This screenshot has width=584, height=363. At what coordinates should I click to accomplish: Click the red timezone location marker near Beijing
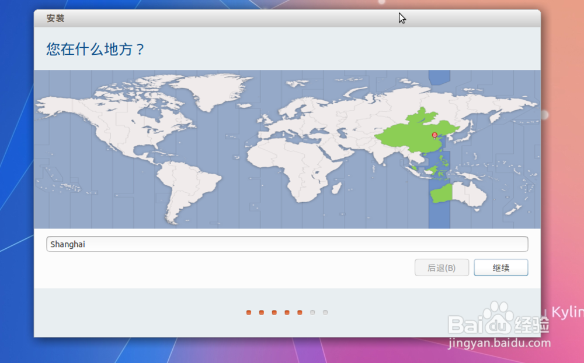434,135
